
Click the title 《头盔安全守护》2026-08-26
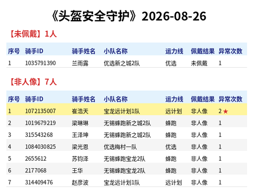[129, 16]
